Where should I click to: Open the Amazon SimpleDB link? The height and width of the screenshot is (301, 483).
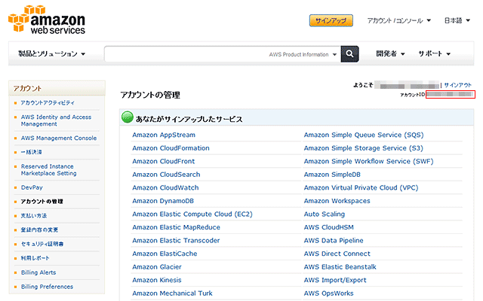[x=332, y=175]
